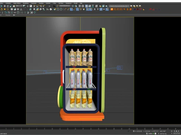Open the reference coordinate system dropdown
181x135 pixels.
pyautogui.click(x=19, y=6)
